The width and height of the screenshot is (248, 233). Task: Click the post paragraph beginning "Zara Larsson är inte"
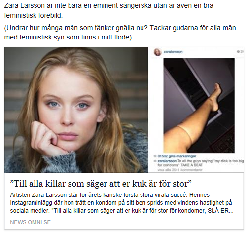(x=108, y=10)
